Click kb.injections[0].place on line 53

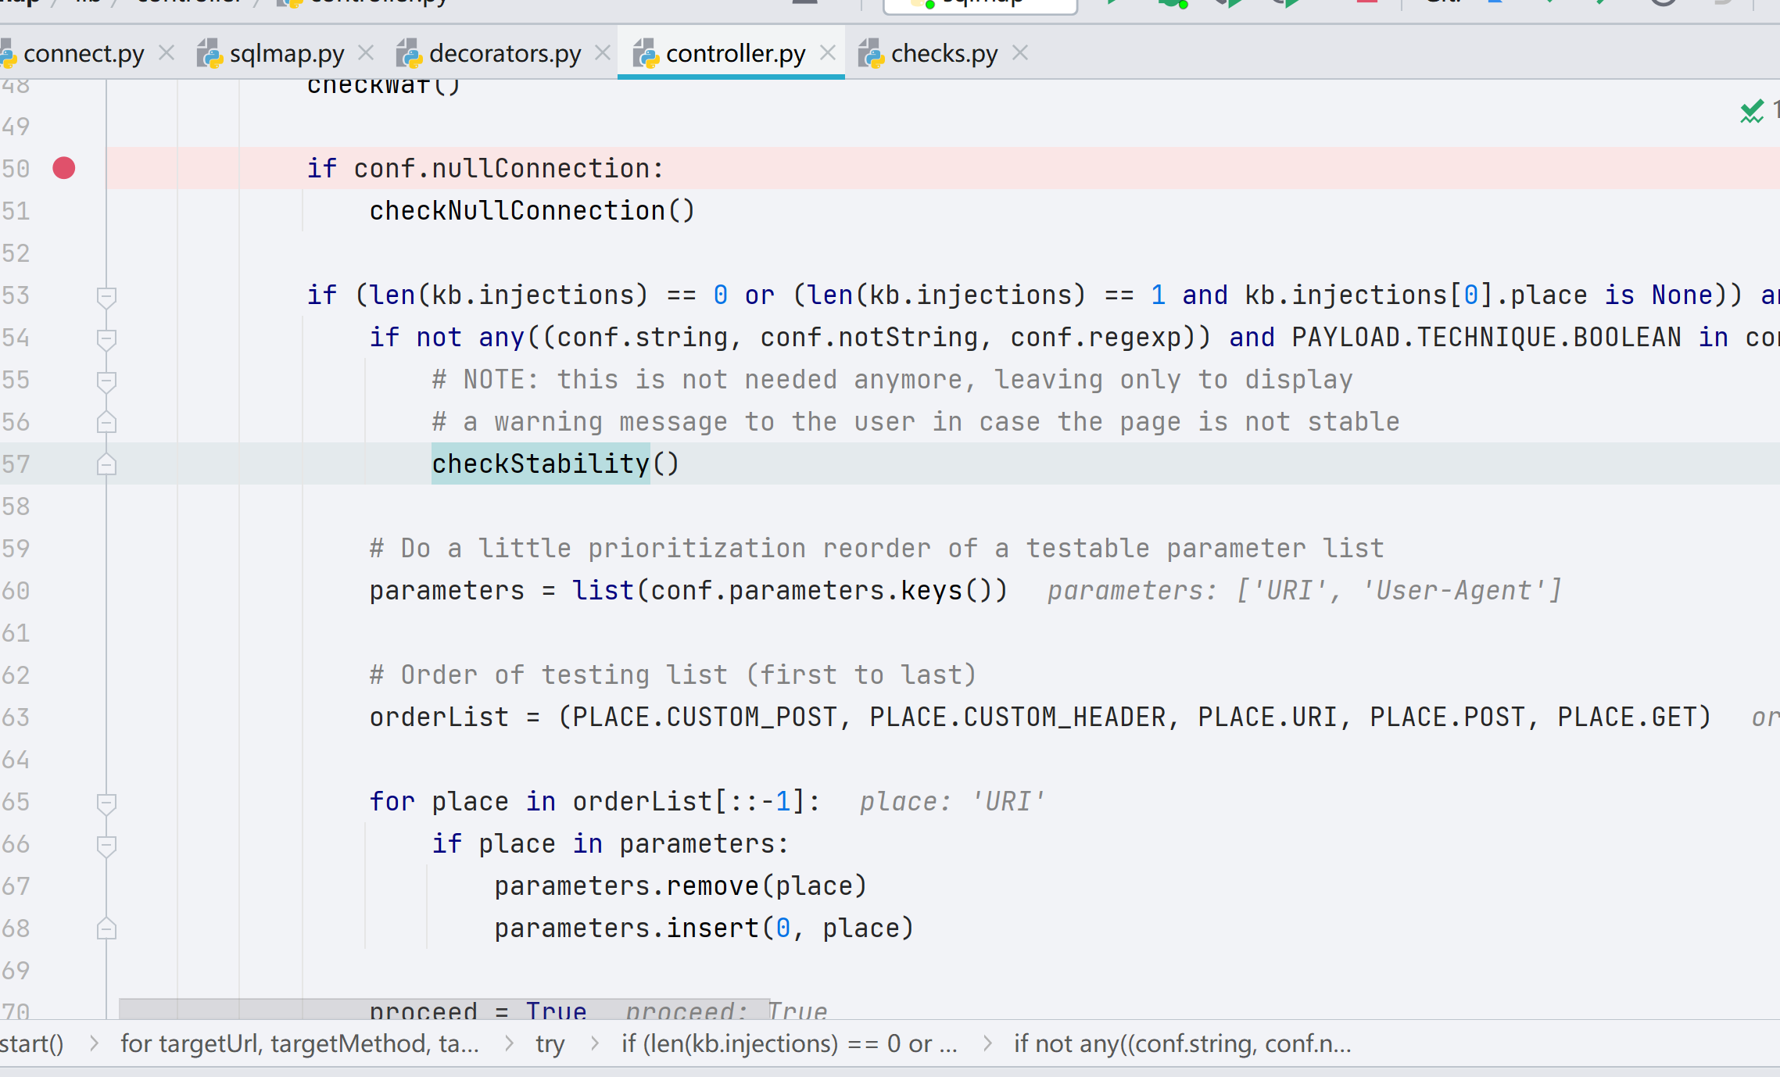pos(1416,295)
